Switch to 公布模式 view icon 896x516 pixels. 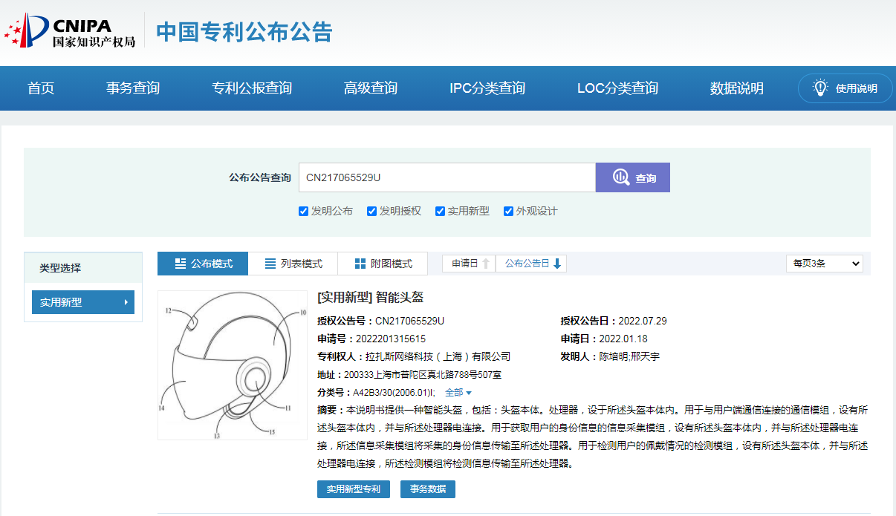point(181,264)
